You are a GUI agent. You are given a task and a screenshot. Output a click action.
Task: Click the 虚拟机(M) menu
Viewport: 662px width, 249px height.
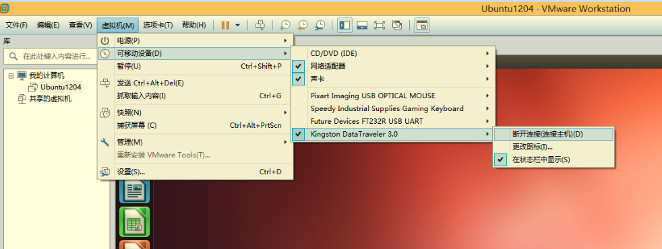click(118, 26)
